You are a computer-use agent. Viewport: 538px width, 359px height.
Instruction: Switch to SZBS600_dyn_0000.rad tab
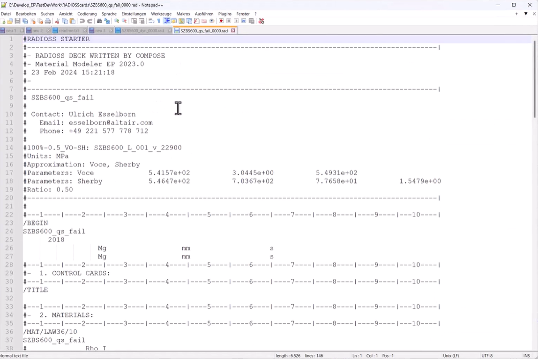143,30
